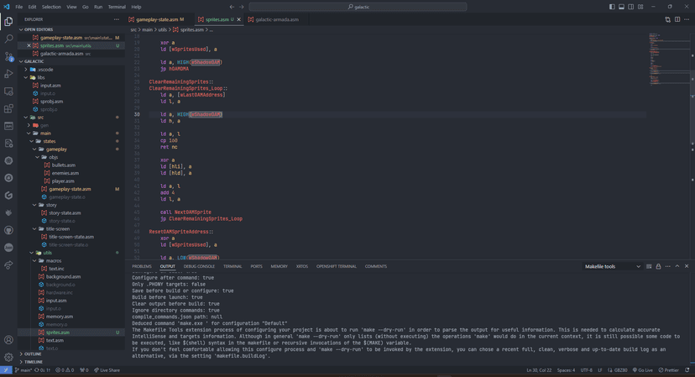The height and width of the screenshot is (377, 695).
Task: Open notifications bell in status bar
Action: coord(687,370)
